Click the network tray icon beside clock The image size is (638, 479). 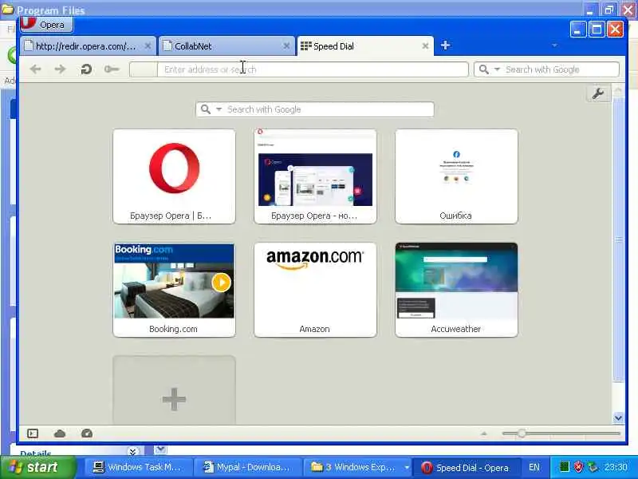pos(593,467)
